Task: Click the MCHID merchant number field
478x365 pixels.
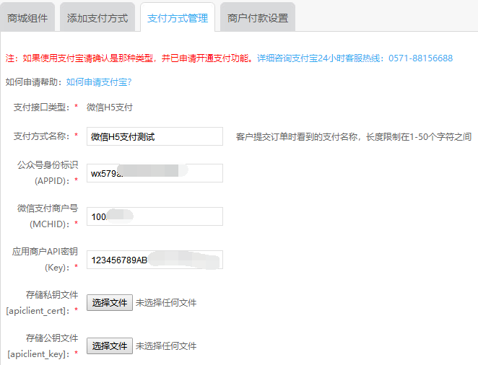Action: [155, 216]
